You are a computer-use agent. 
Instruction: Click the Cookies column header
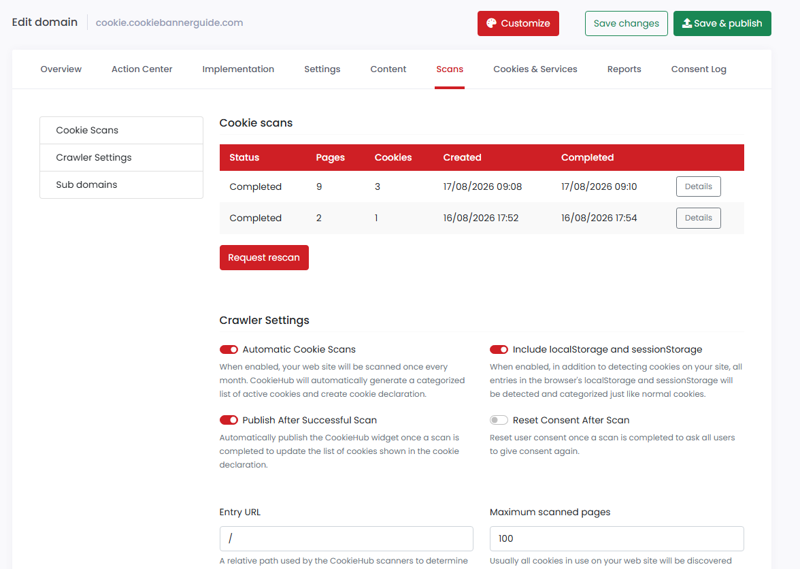click(393, 158)
